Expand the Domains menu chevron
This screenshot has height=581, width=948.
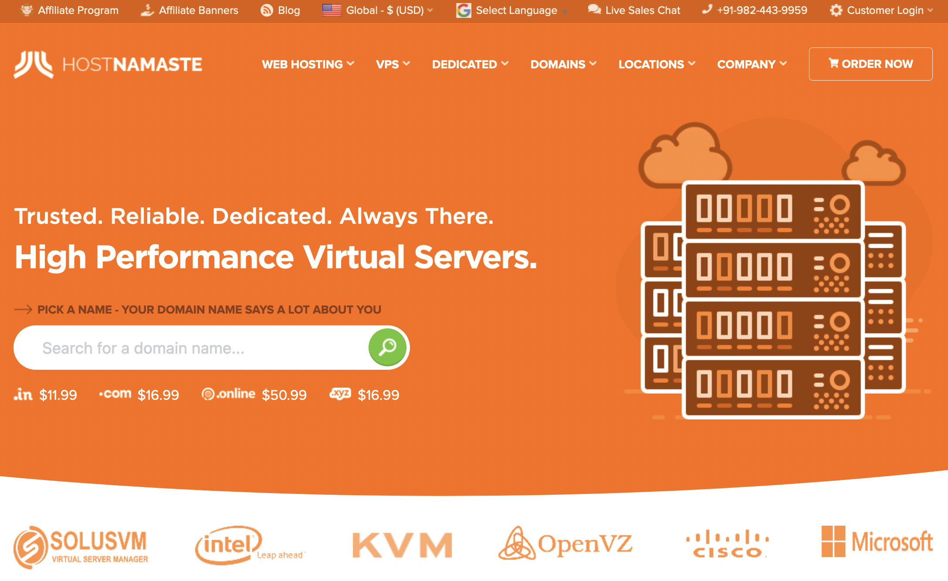pyautogui.click(x=593, y=64)
